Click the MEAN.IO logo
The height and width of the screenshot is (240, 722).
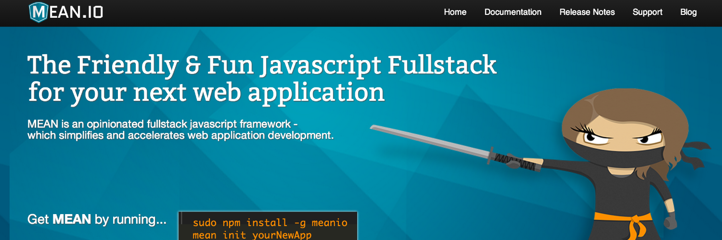66,12
